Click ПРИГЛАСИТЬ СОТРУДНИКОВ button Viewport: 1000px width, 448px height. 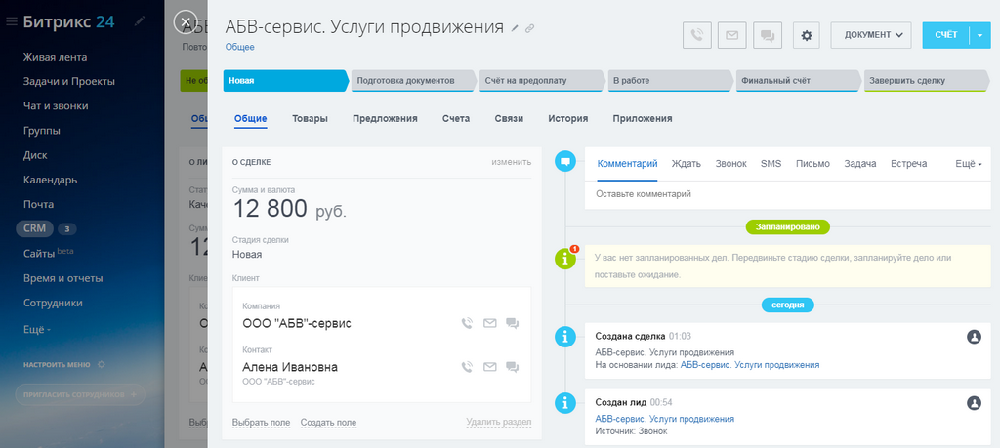[x=80, y=394]
